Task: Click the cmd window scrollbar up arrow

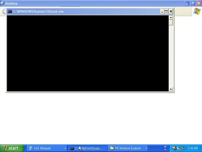Action: pyautogui.click(x=171, y=17)
